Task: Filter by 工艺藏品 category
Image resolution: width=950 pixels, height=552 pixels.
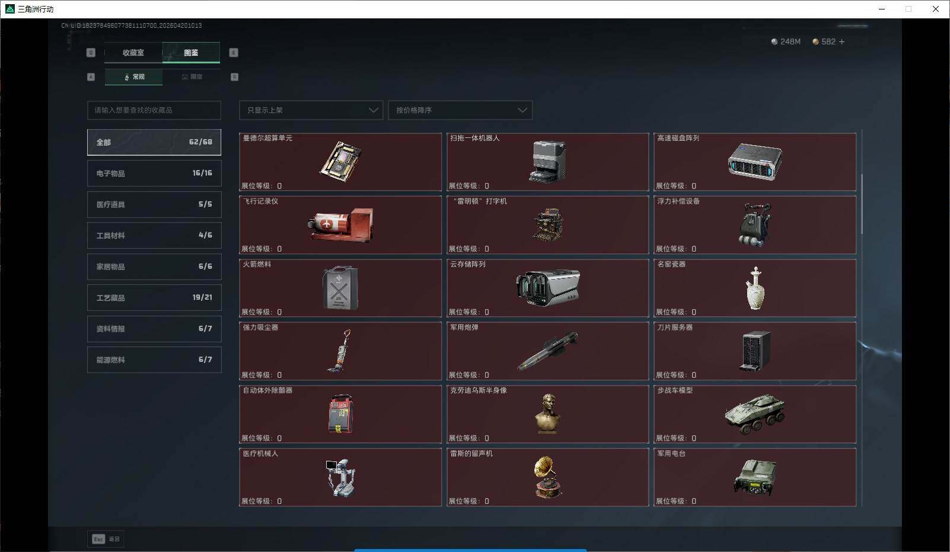Action: click(154, 297)
